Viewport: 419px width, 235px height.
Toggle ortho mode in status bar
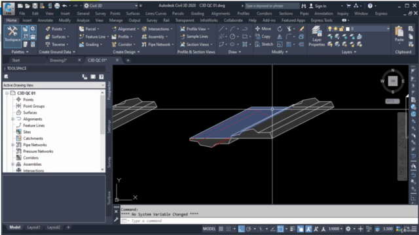pos(241,228)
